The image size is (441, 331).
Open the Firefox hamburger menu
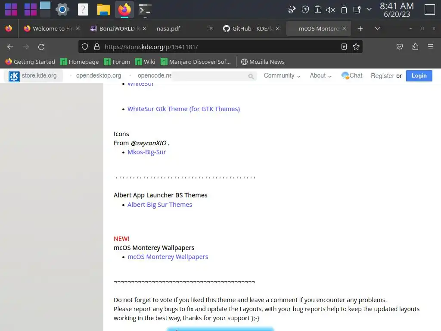(430, 47)
